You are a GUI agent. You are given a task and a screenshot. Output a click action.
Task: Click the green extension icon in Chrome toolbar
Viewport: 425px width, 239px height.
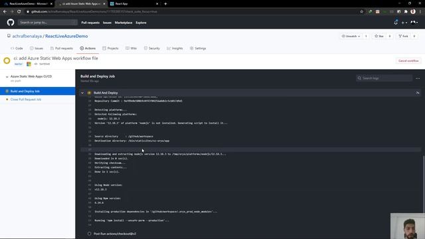(x=371, y=12)
